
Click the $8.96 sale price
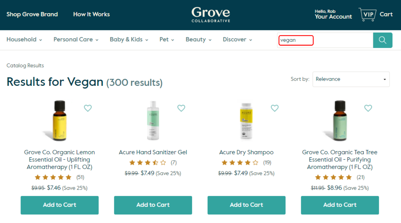(334, 188)
